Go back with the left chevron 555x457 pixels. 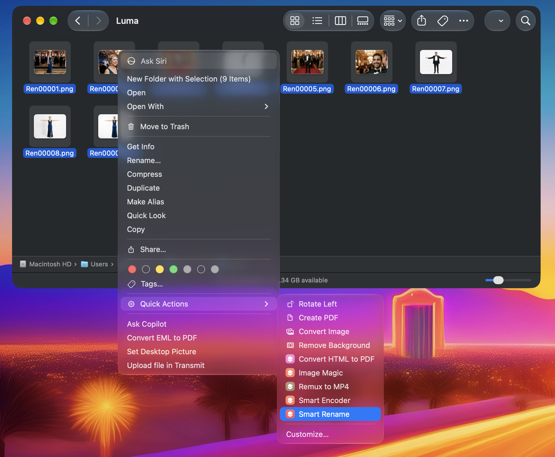[x=78, y=21]
